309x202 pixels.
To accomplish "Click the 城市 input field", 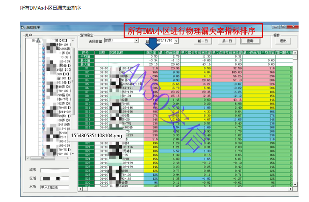I will pyautogui.click(x=55, y=170).
